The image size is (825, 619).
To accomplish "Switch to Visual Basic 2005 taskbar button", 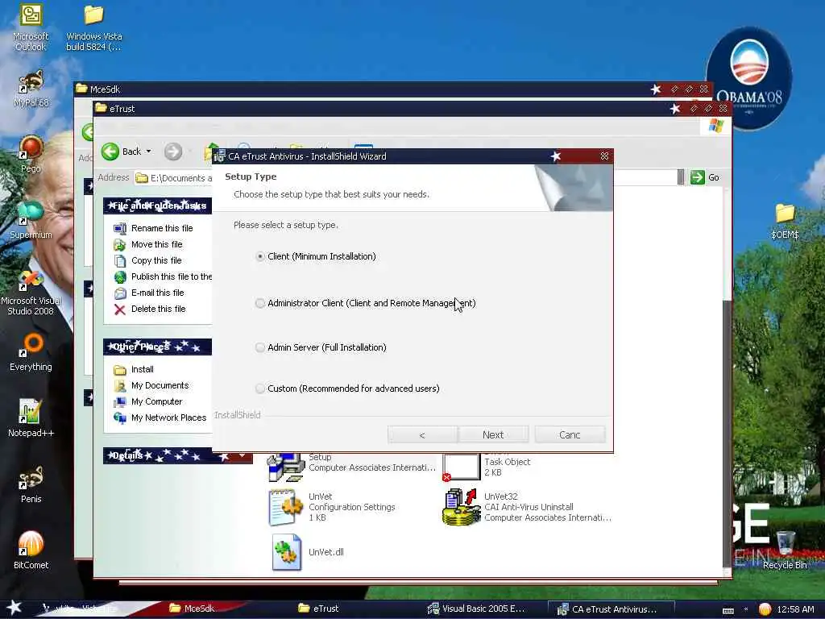I will (476, 609).
